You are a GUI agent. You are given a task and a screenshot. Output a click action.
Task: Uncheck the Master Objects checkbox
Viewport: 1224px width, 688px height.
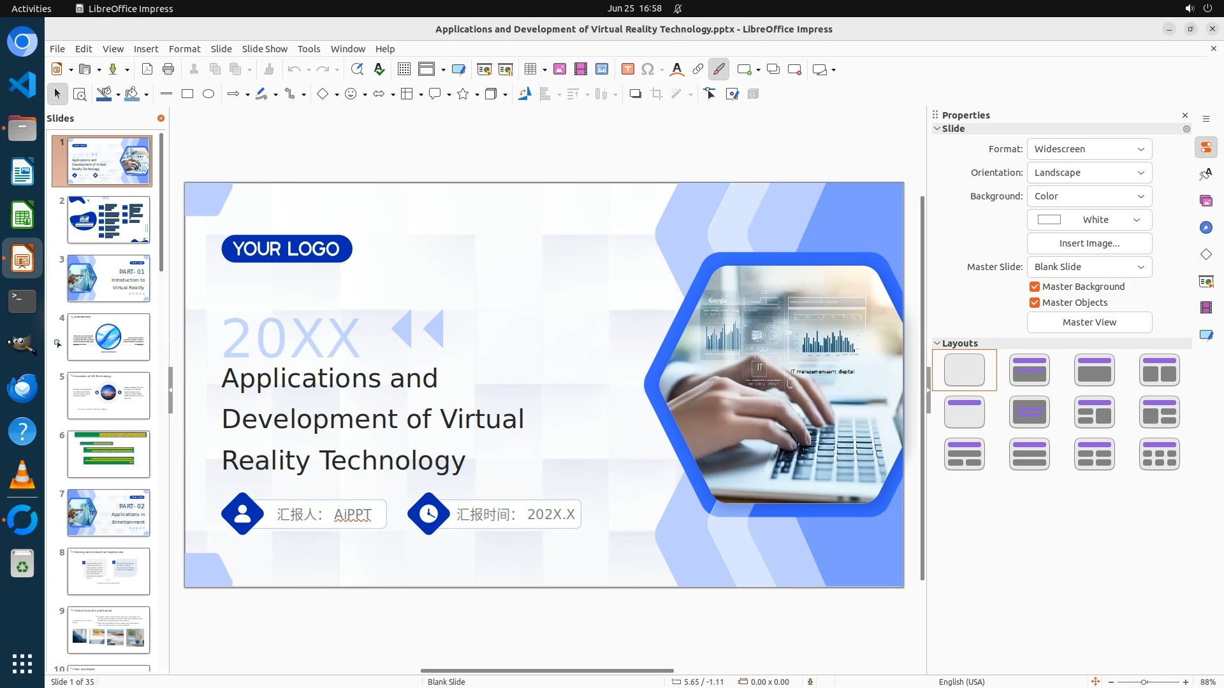point(1035,303)
